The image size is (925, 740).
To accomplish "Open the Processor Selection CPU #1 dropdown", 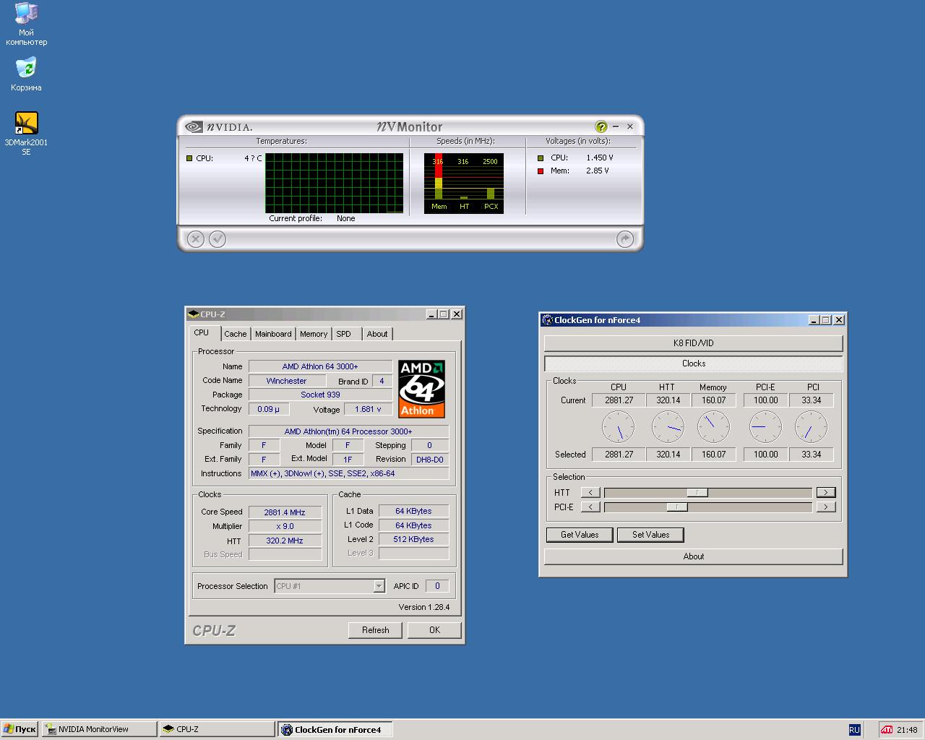I will tap(379, 586).
